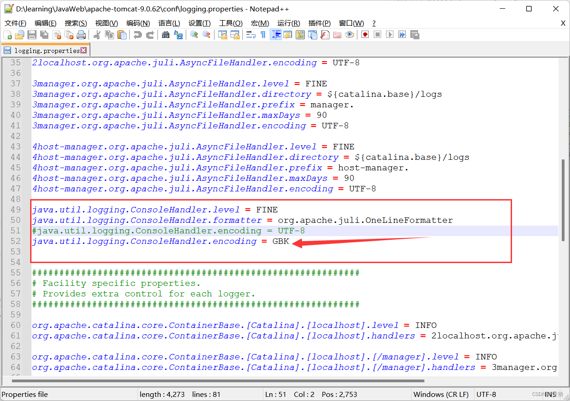Click the Close file toolbar icon
The image size is (570, 401).
(x=57, y=35)
